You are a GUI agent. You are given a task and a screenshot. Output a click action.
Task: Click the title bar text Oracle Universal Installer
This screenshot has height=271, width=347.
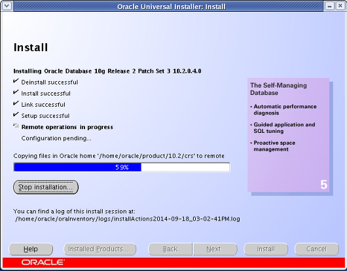[172, 7]
